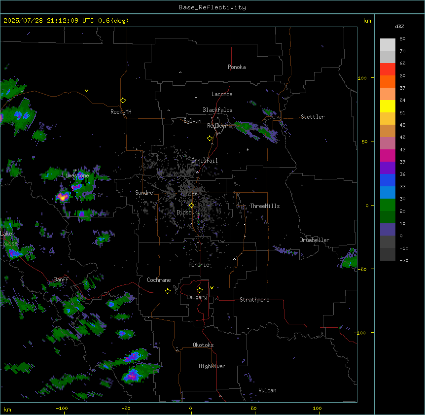425x415 pixels.
Task: Click the white plus marker north of Drumheller
Action: 302,185
